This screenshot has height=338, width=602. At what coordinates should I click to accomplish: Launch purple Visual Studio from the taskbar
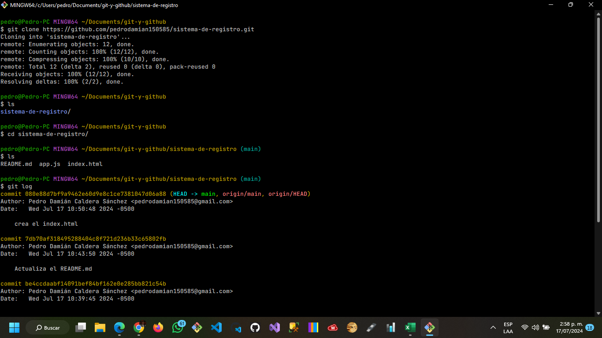point(275,327)
